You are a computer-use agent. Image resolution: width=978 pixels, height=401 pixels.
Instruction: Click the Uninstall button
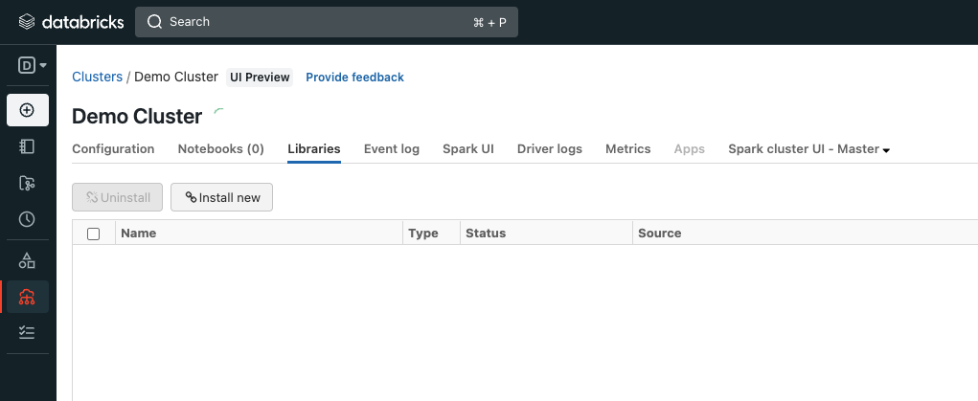[117, 198]
